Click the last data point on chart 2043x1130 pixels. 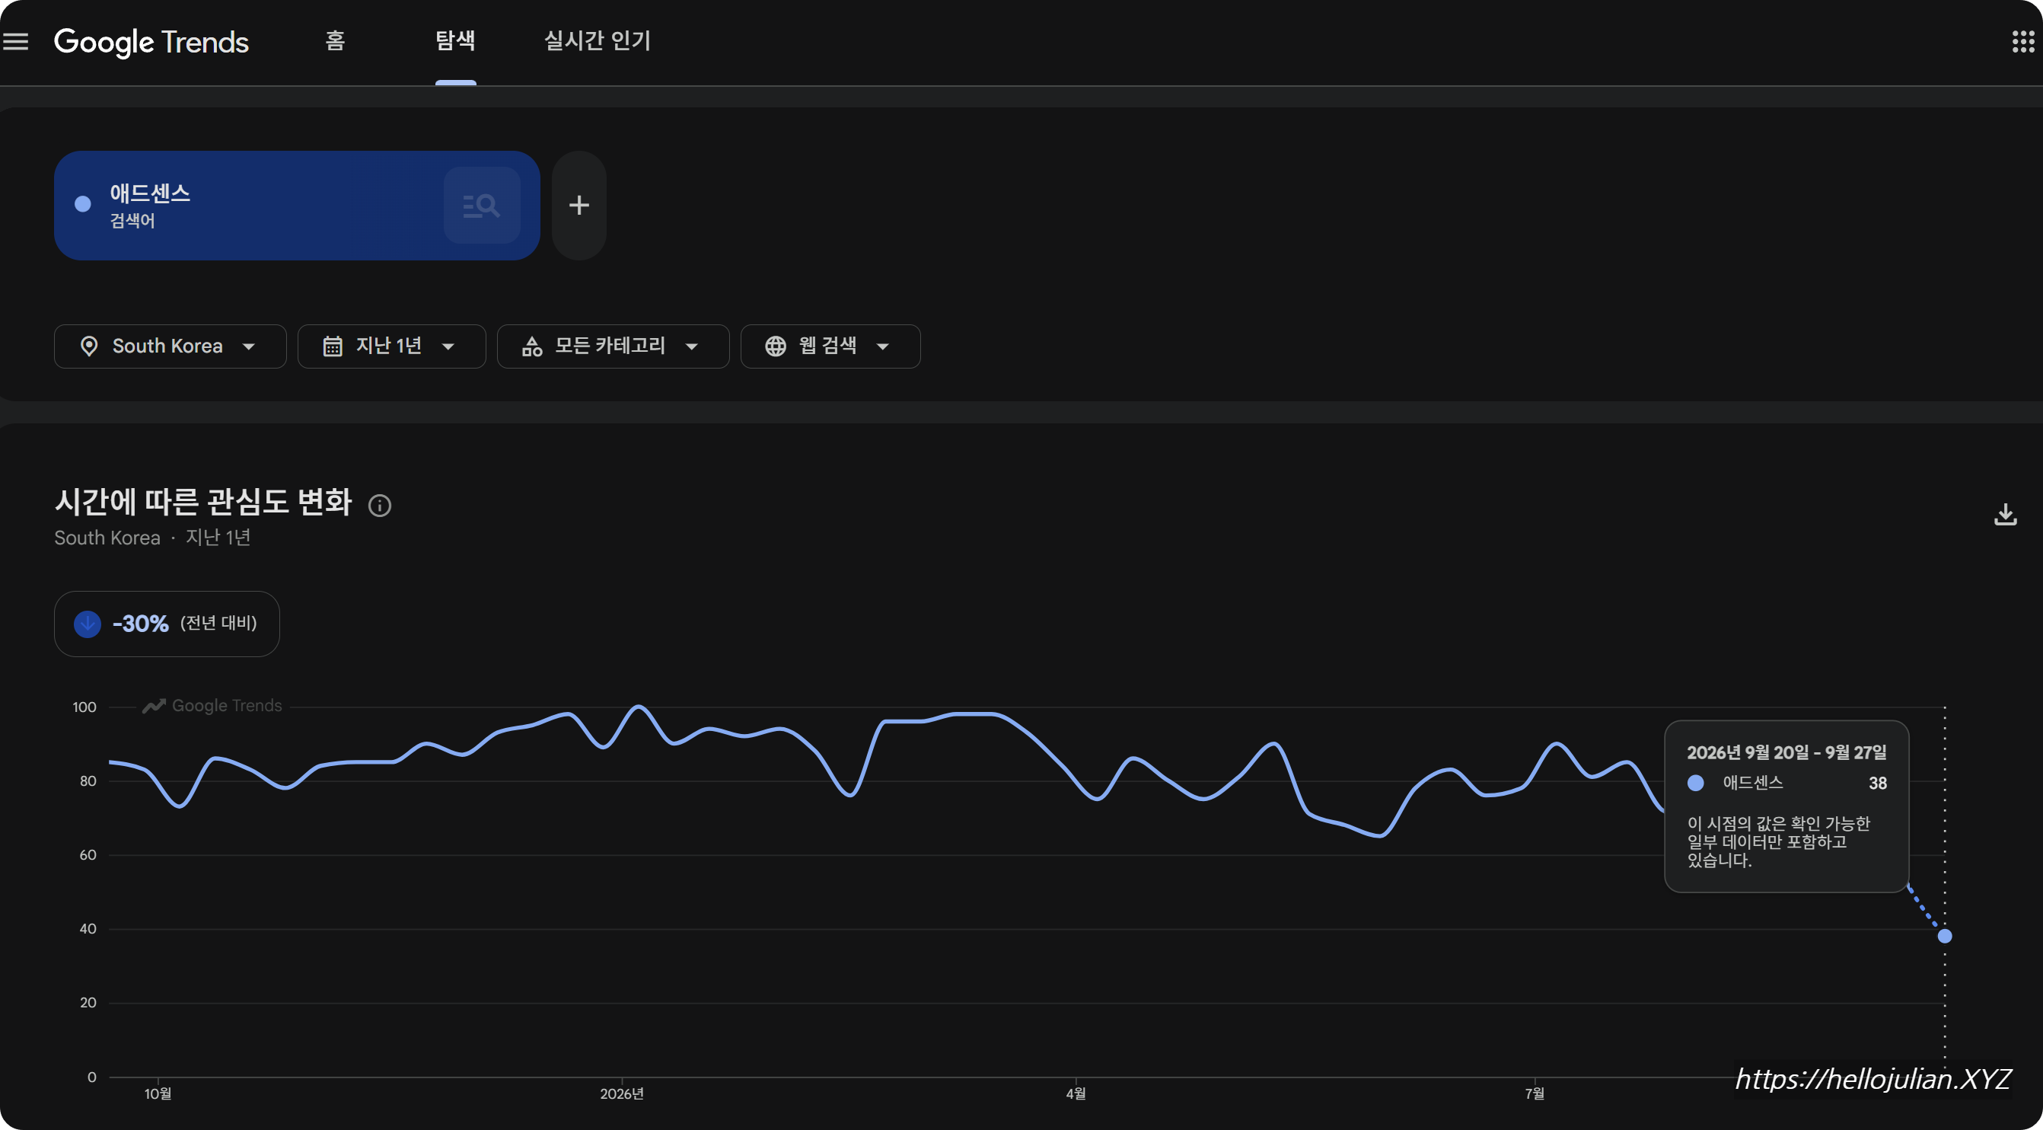click(x=1944, y=936)
